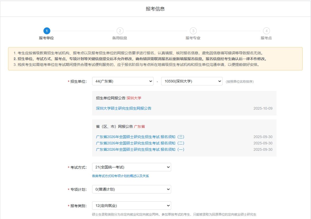Viewport: 311px width, 219px height.
Task: Click step 2 circle for 备用信息
Action: pyautogui.click(x=120, y=31)
